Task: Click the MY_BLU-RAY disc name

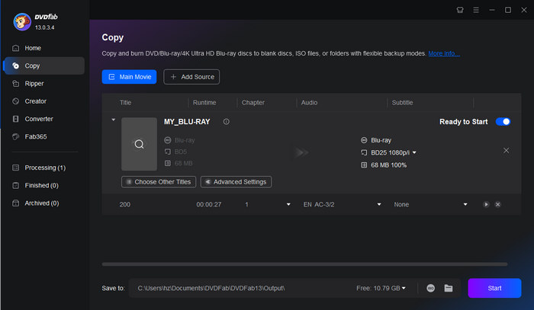Action: pyautogui.click(x=187, y=121)
